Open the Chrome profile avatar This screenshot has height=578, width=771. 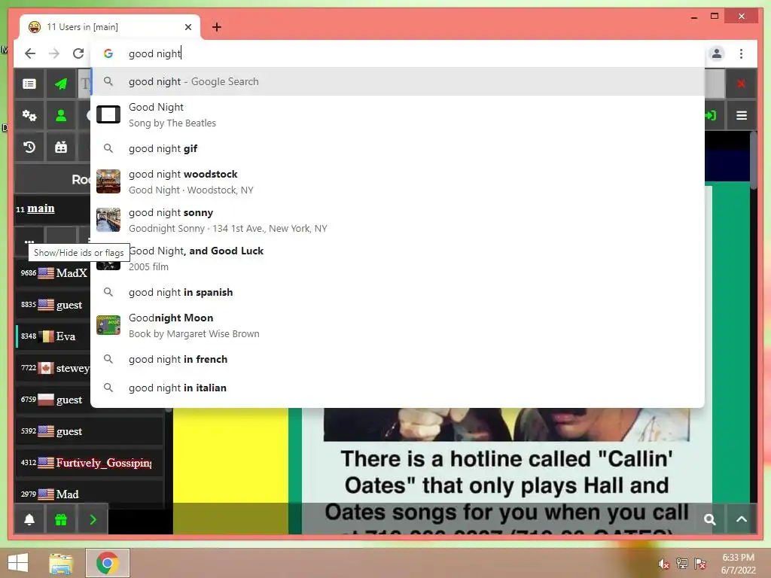(717, 53)
